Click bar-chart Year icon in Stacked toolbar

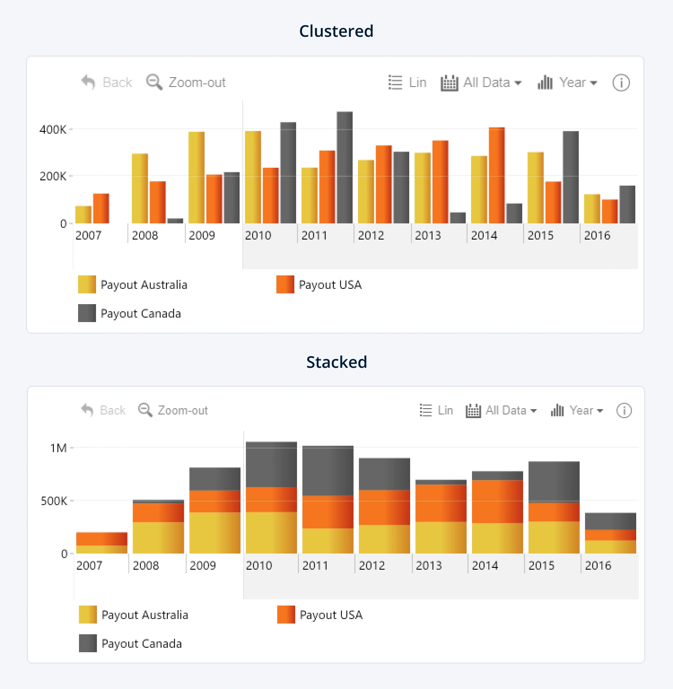point(557,410)
